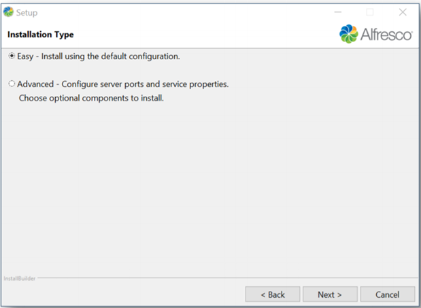Click the empty title bar area
Screen dimensions: 421x308
184,12
